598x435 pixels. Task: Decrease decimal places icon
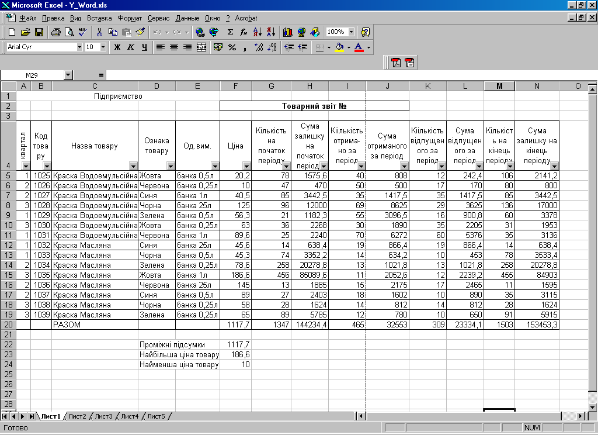272,47
